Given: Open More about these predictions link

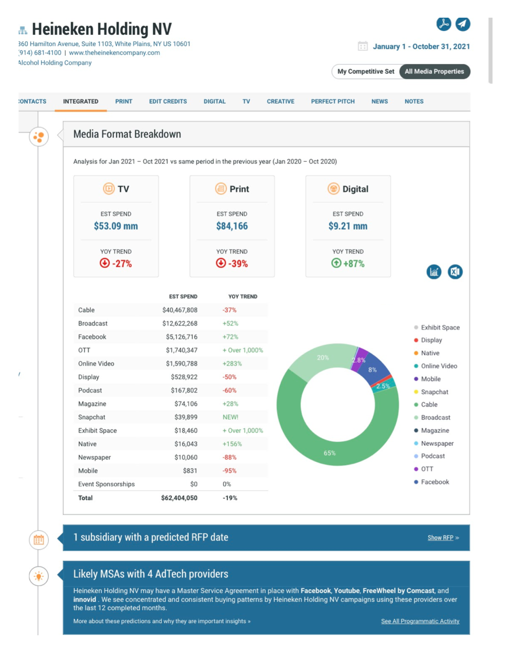Looking at the screenshot, I should click(162, 621).
